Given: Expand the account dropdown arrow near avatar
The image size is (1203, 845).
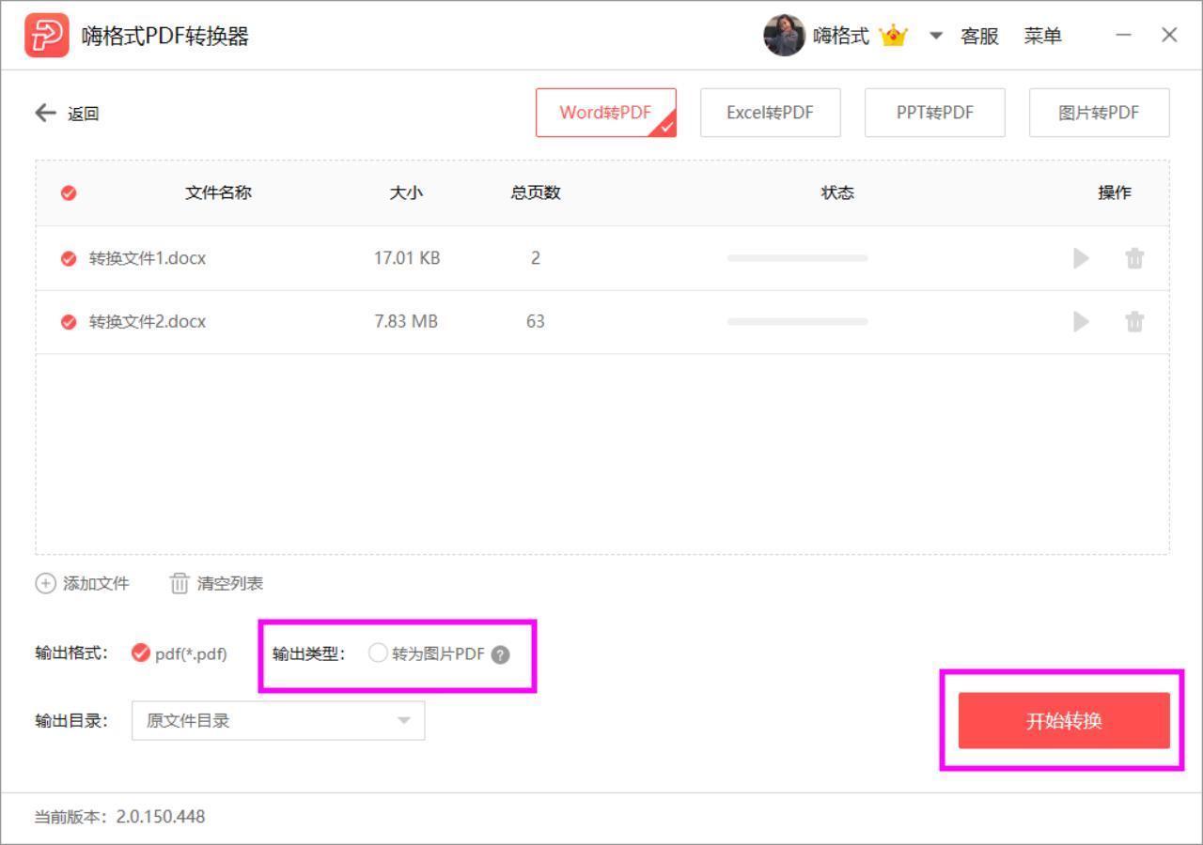Looking at the screenshot, I should 934,36.
